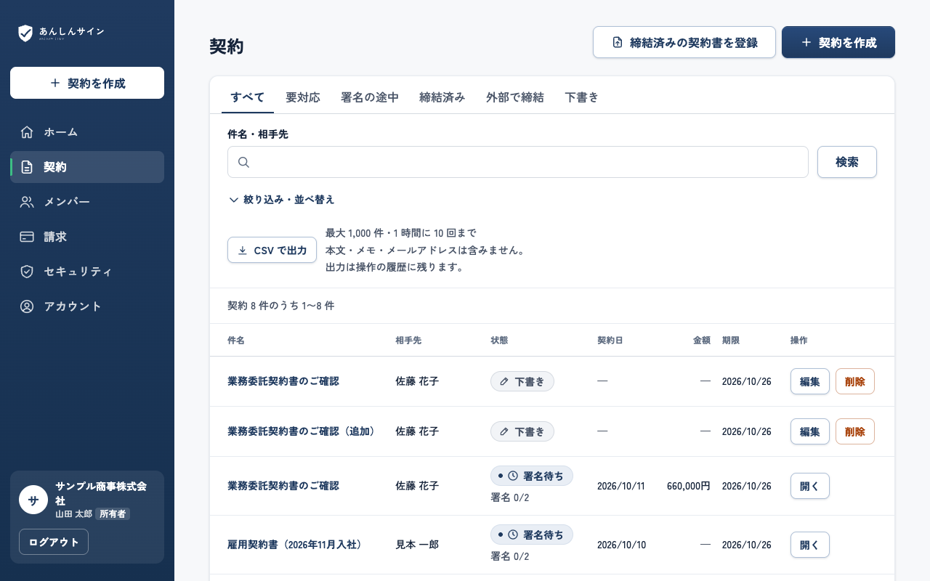
Task: Click 署名 0/2 text in 雇用契約書 row
Action: [510, 556]
